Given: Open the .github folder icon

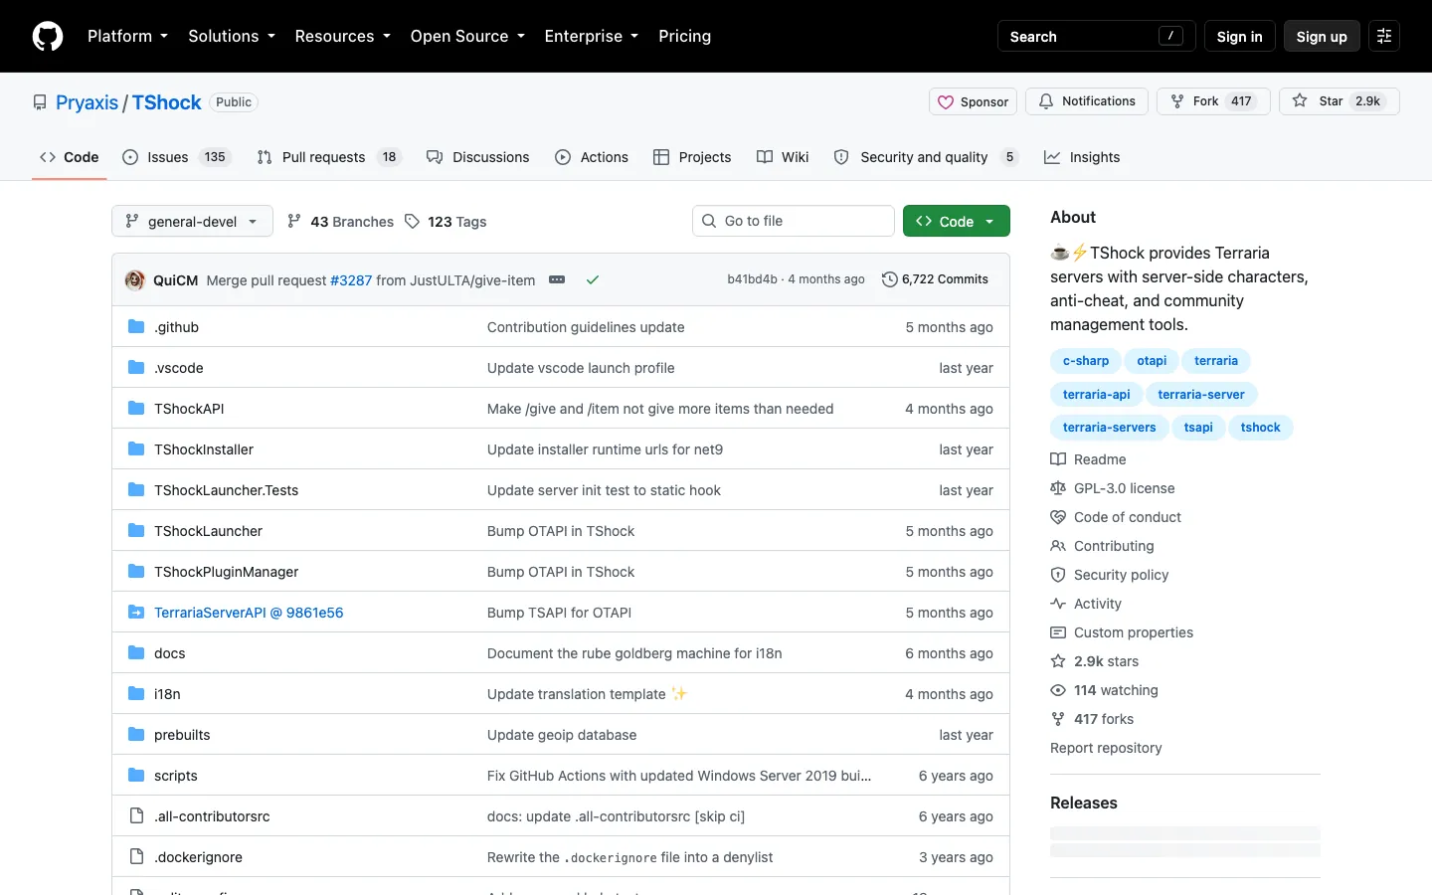Looking at the screenshot, I should click(136, 327).
